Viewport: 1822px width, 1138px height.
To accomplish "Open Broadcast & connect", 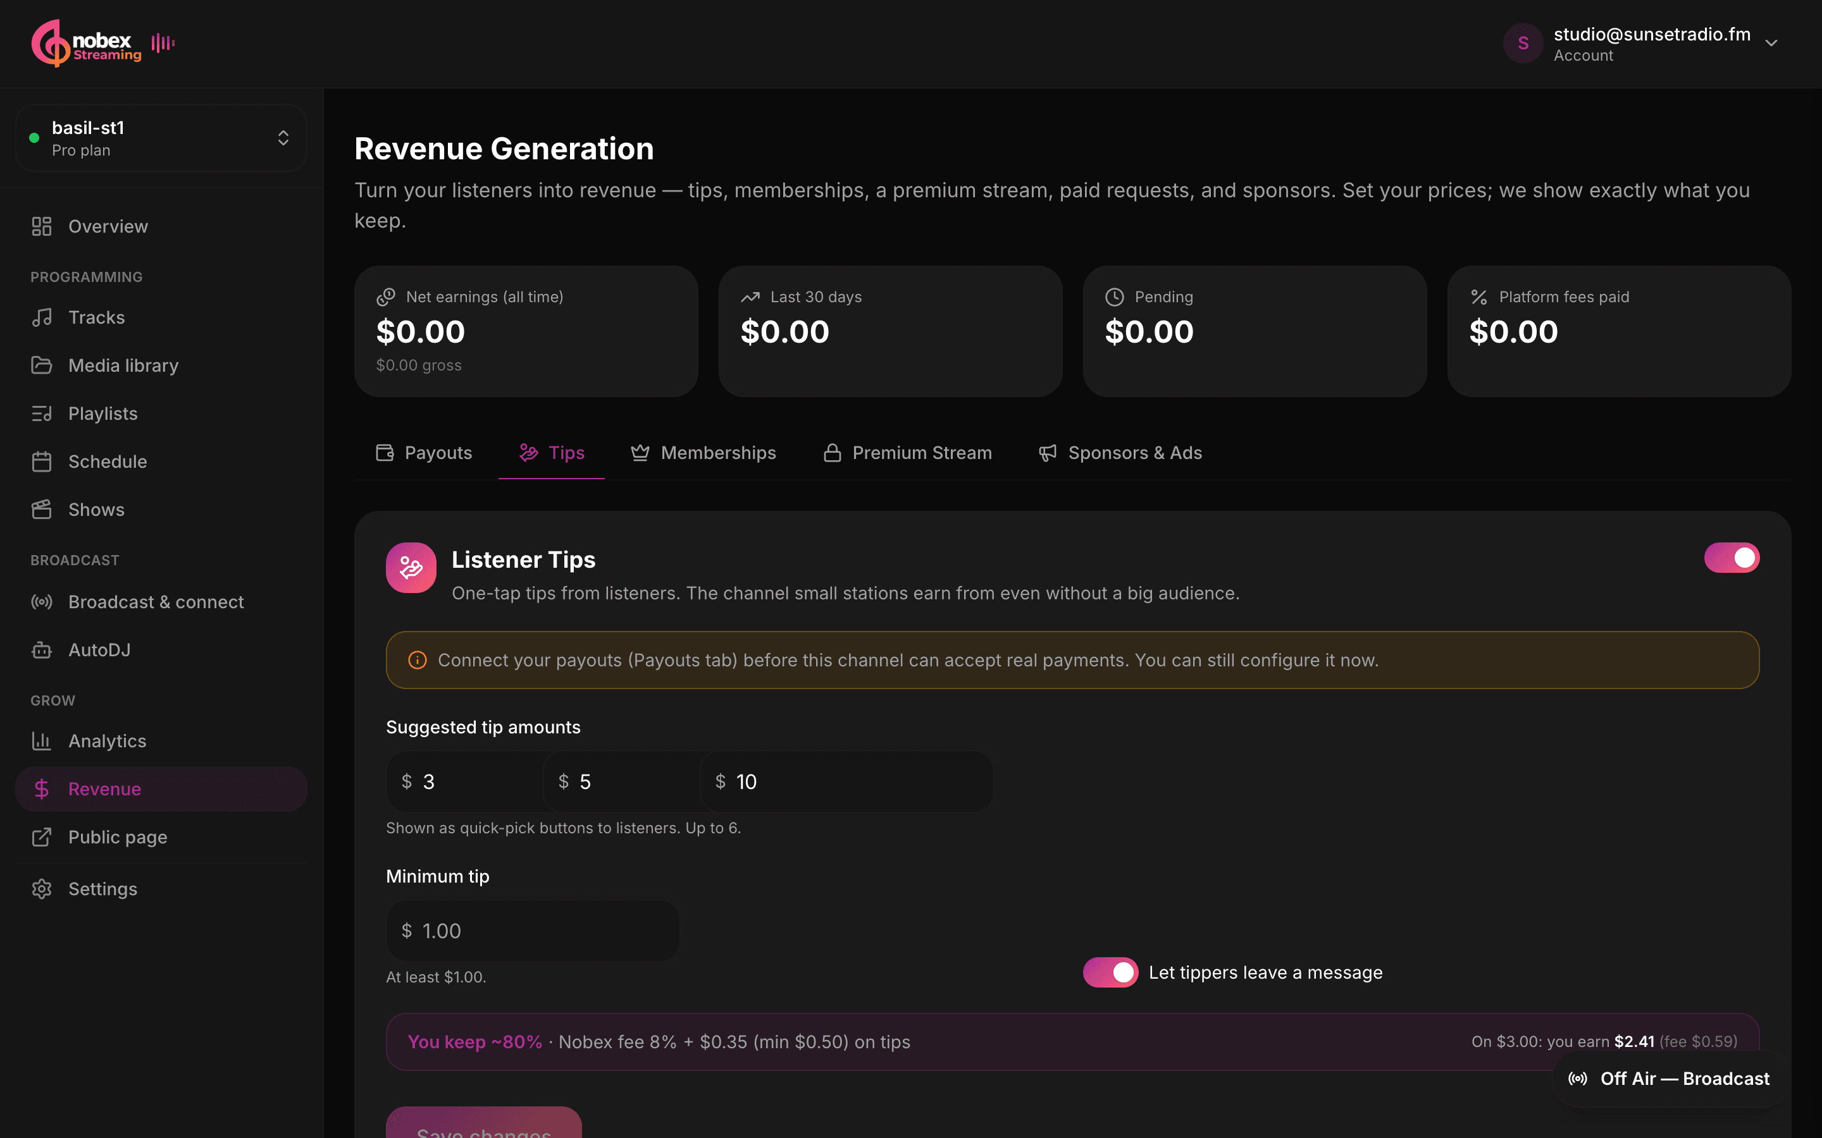I will (x=161, y=602).
